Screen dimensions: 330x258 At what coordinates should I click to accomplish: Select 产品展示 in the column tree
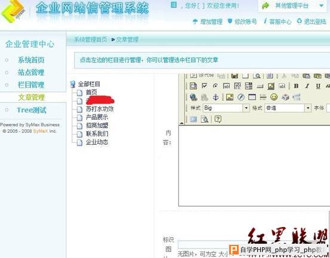97,117
